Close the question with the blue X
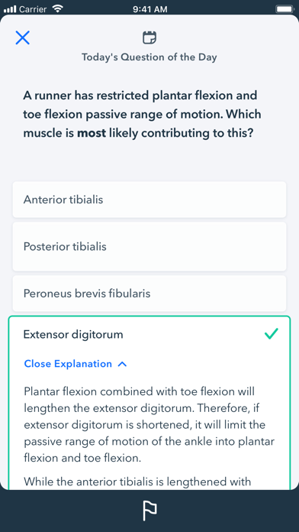The image size is (299, 532). point(23,37)
